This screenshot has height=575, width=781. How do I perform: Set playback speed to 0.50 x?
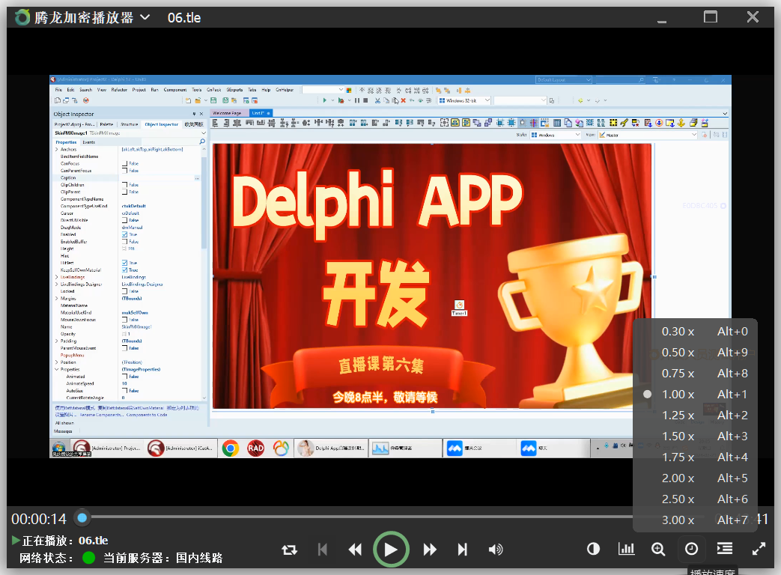tap(696, 353)
